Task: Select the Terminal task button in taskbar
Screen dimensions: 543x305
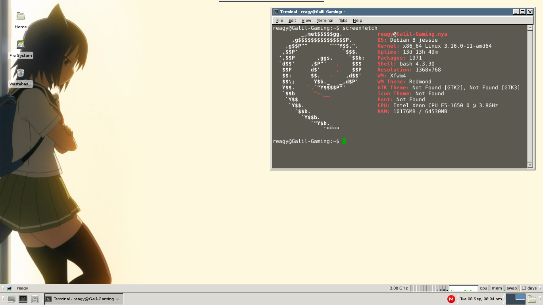Action: pyautogui.click(x=83, y=299)
